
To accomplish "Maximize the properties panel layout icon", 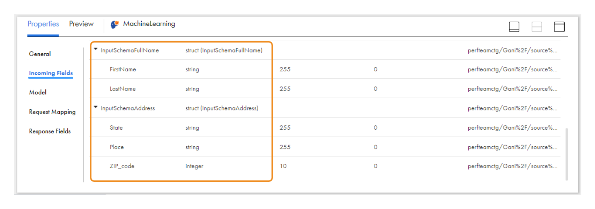I will (559, 27).
